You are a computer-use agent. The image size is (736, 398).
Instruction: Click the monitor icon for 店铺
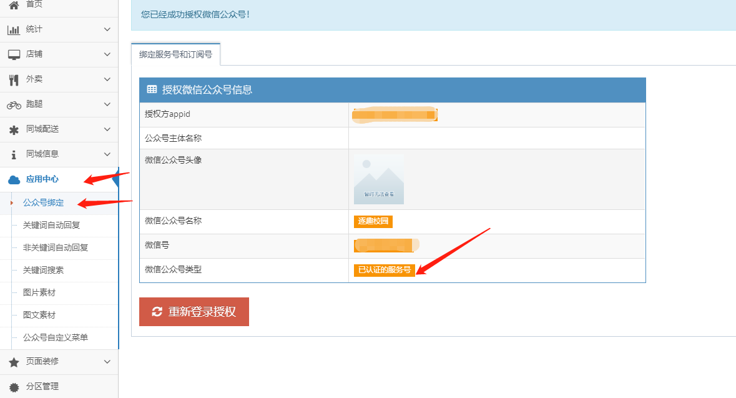pyautogui.click(x=14, y=54)
